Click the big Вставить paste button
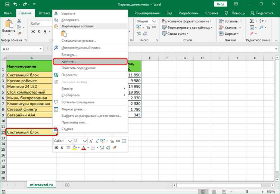 9,27
